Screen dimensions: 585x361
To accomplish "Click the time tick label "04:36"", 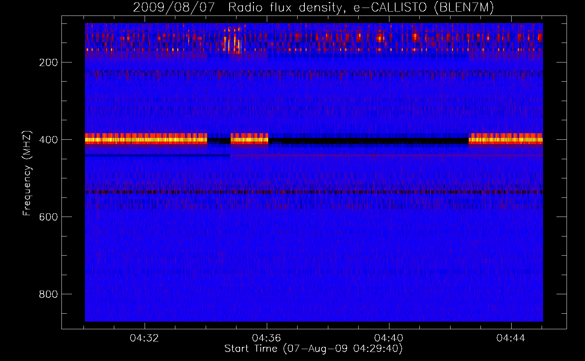I will pos(267,338).
